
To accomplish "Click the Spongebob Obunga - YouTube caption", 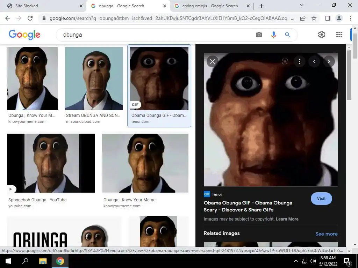I will click(x=37, y=200).
